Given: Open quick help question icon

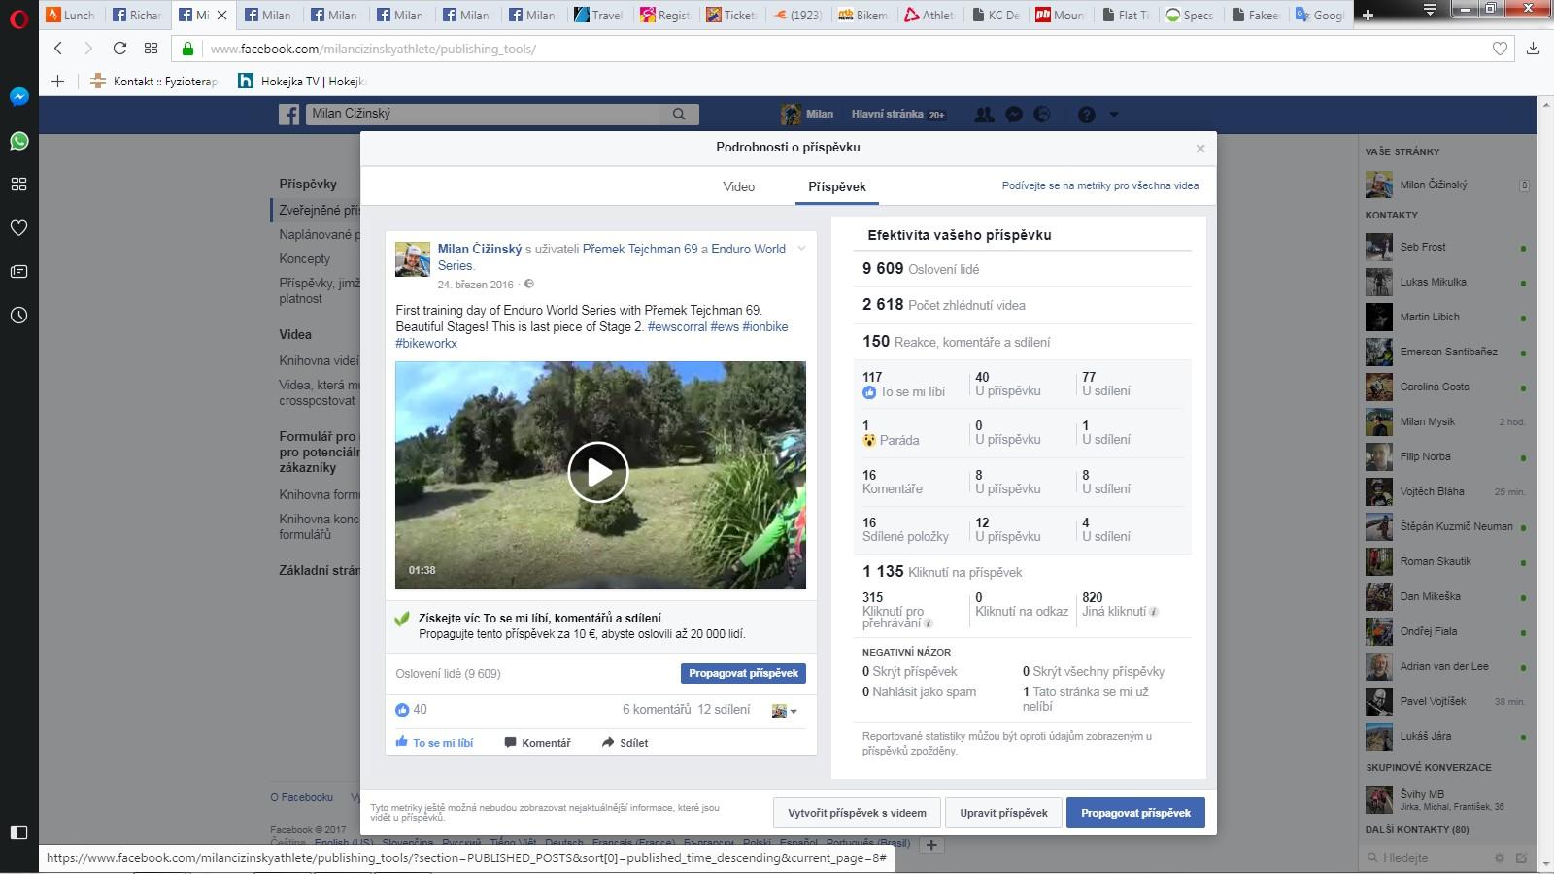Looking at the screenshot, I should [x=1087, y=115].
